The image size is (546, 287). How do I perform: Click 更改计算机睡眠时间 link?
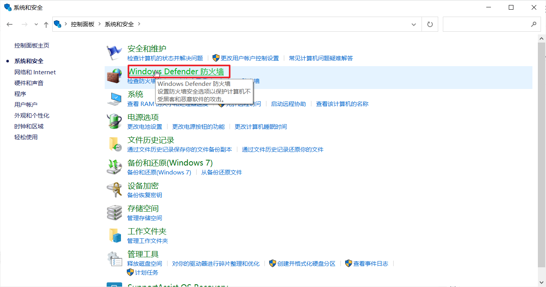pyautogui.click(x=261, y=126)
